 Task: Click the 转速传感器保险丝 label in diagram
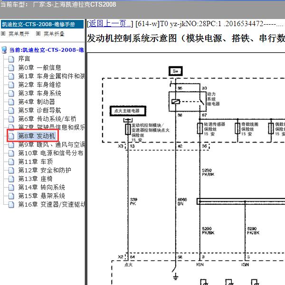[215, 129]
